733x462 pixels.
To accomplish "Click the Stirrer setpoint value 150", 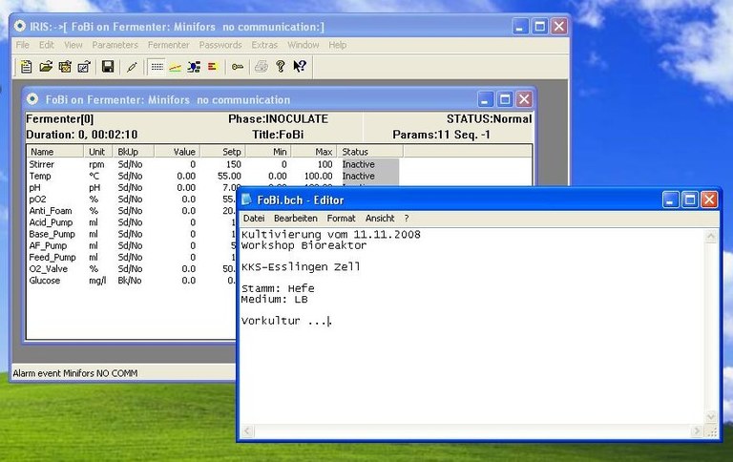I will click(x=233, y=164).
